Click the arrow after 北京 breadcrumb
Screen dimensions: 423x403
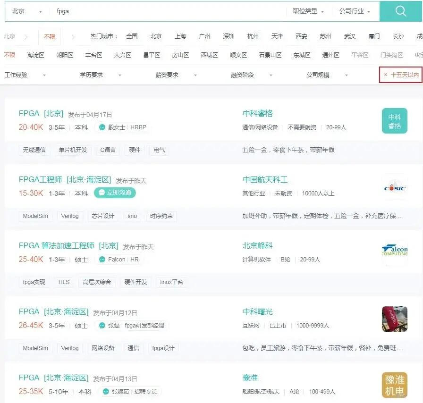coord(26,37)
